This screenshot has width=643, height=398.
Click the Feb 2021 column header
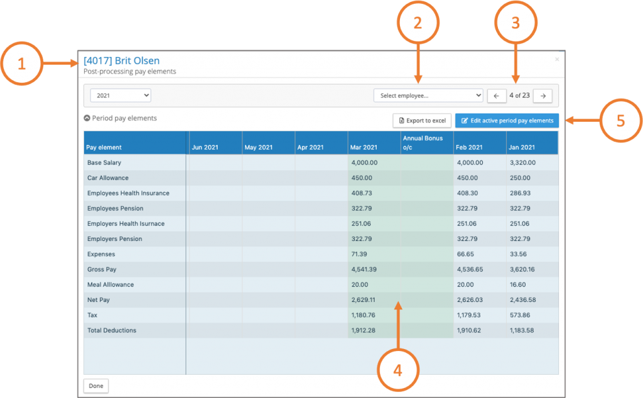pos(470,148)
